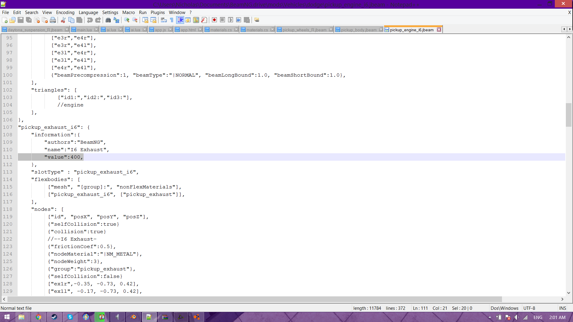
Task: Toggle the indent guide button
Action: click(180, 20)
